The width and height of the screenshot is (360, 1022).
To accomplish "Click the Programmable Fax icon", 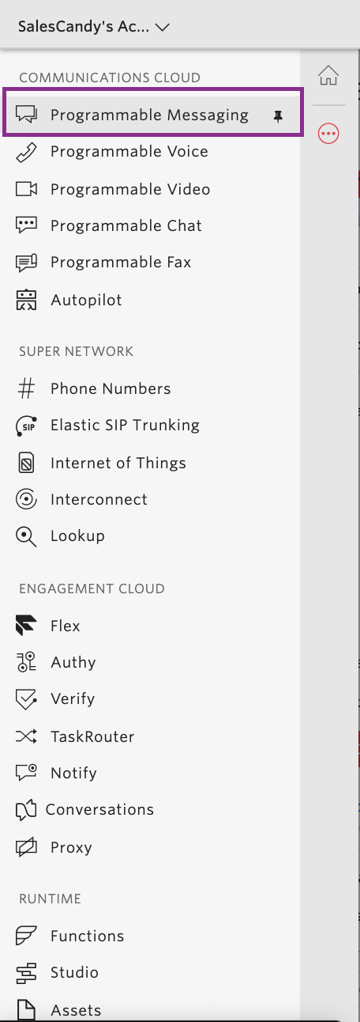I will tap(27, 263).
